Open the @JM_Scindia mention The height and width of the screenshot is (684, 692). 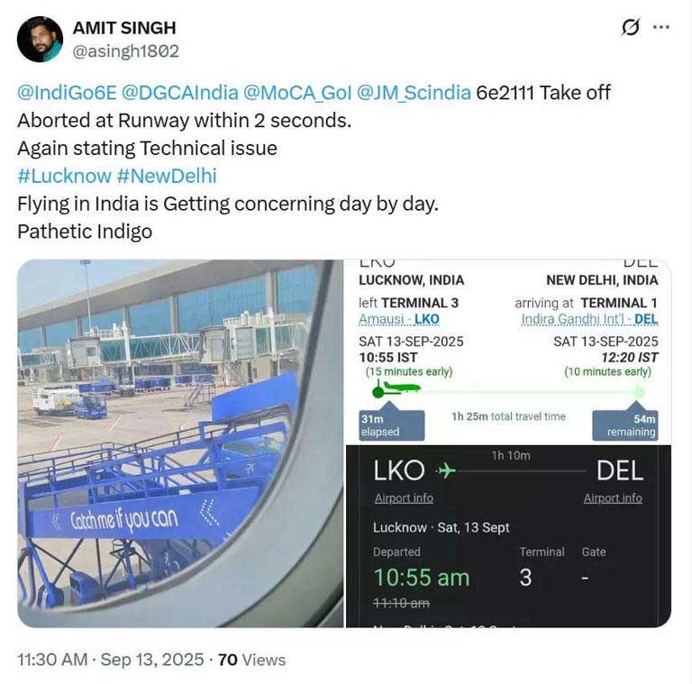tap(414, 93)
